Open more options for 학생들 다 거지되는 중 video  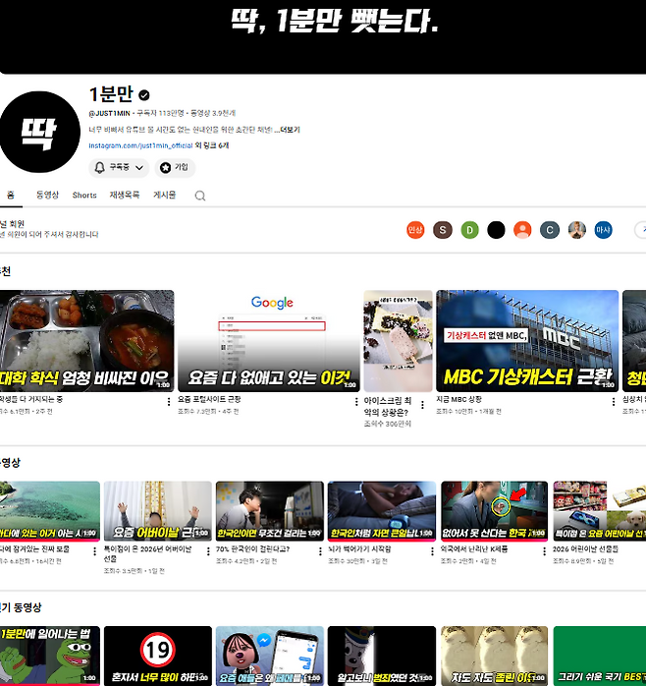coord(169,402)
